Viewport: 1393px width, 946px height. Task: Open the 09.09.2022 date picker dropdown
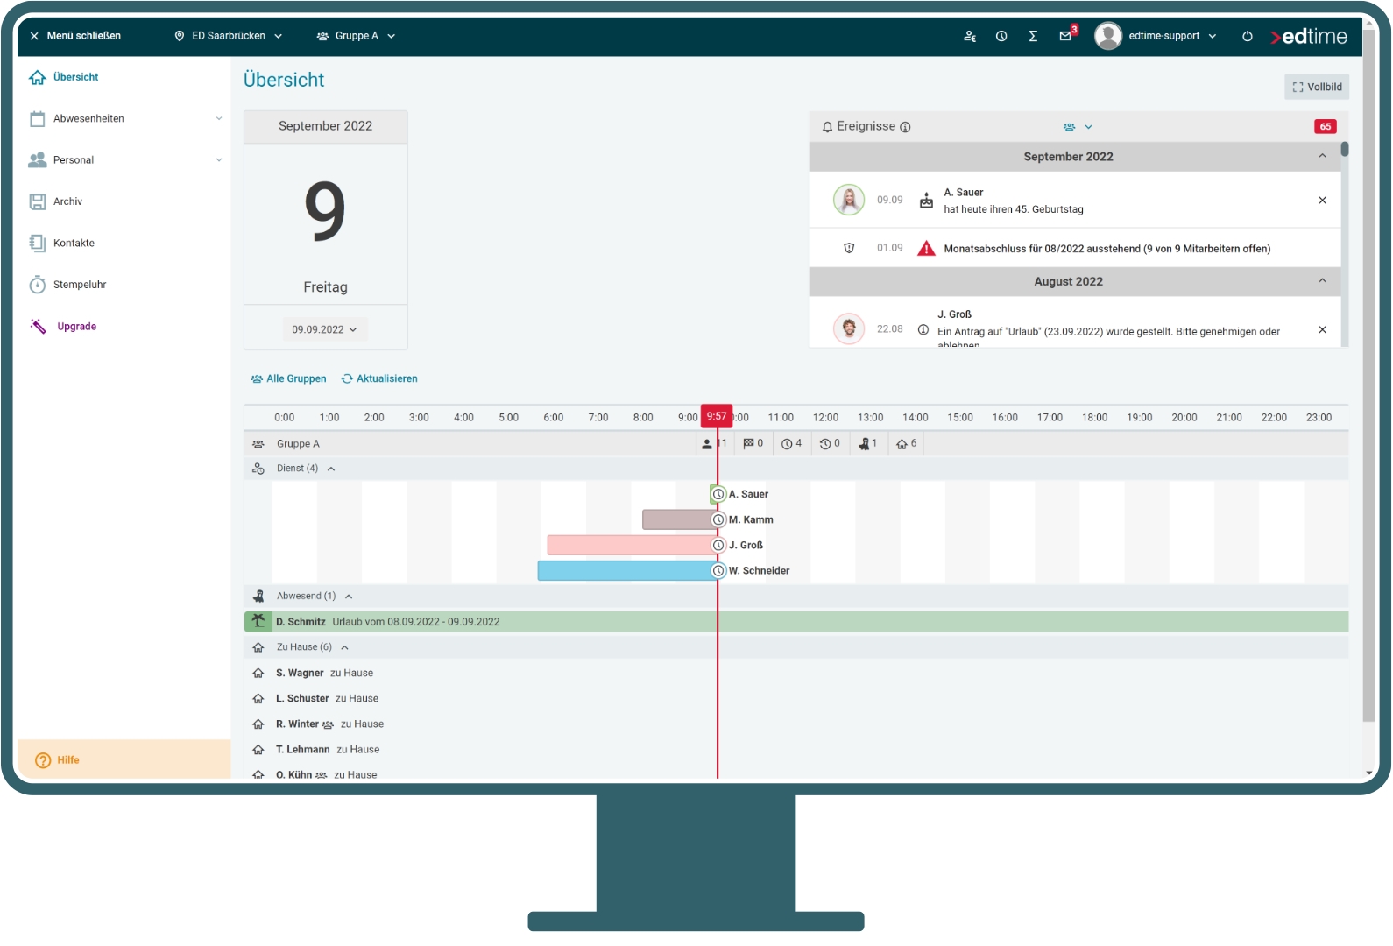point(325,330)
